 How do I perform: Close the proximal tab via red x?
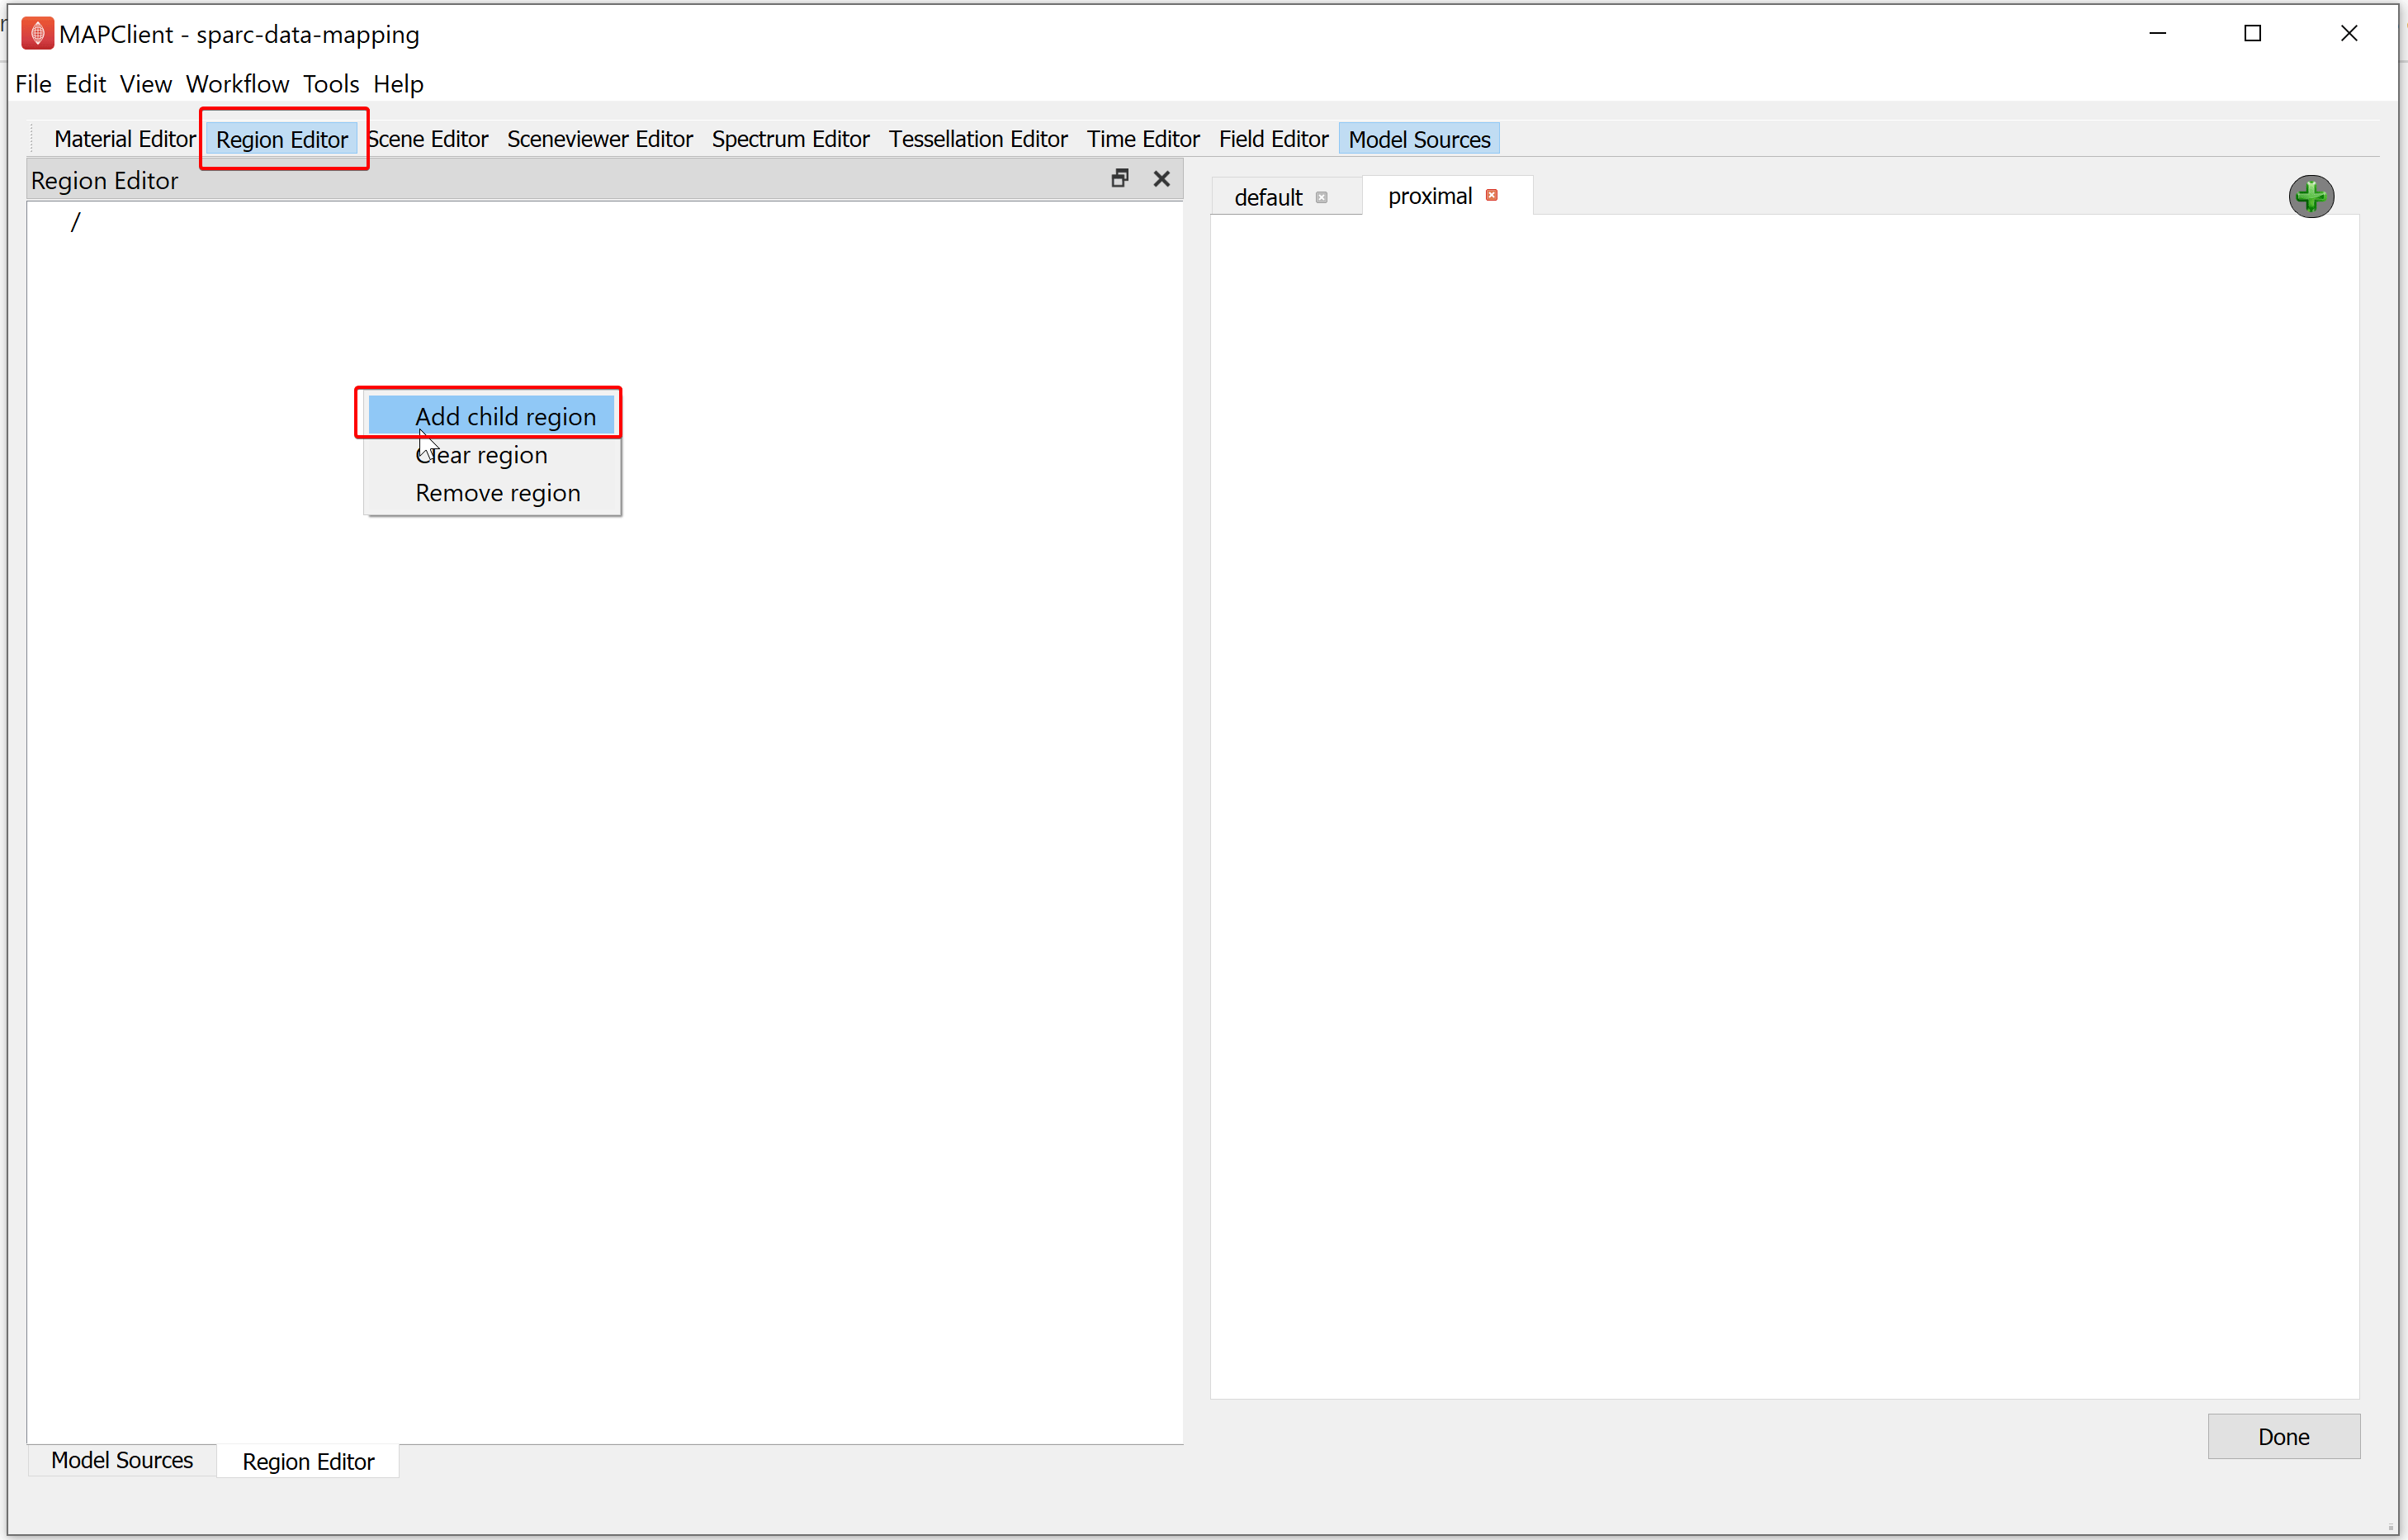pos(1492,195)
